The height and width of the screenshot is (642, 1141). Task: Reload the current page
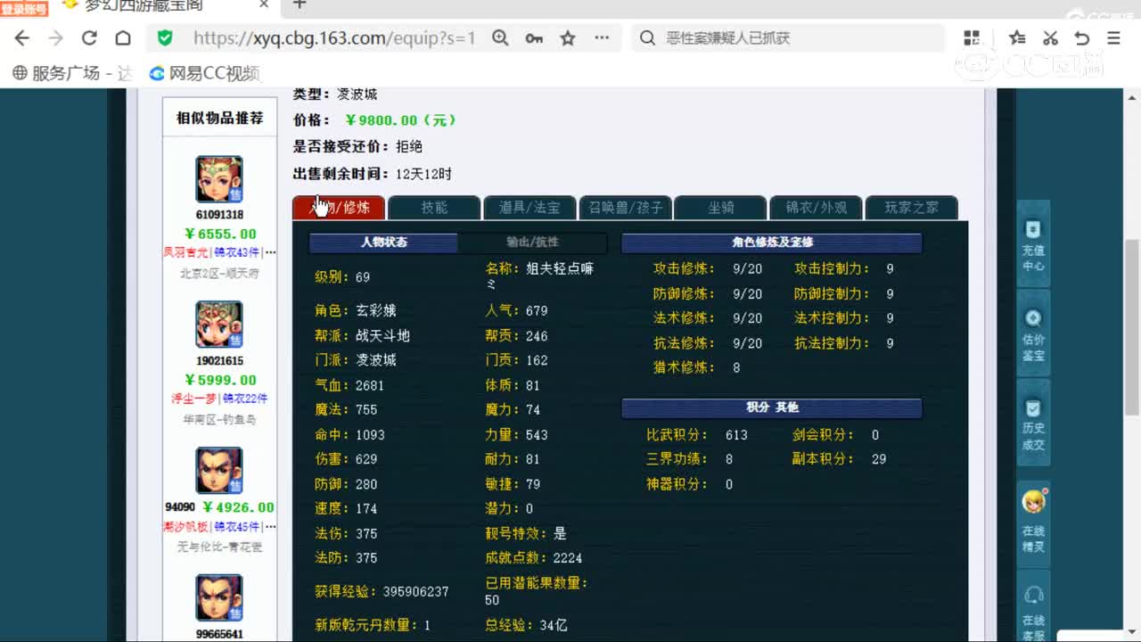click(x=89, y=38)
